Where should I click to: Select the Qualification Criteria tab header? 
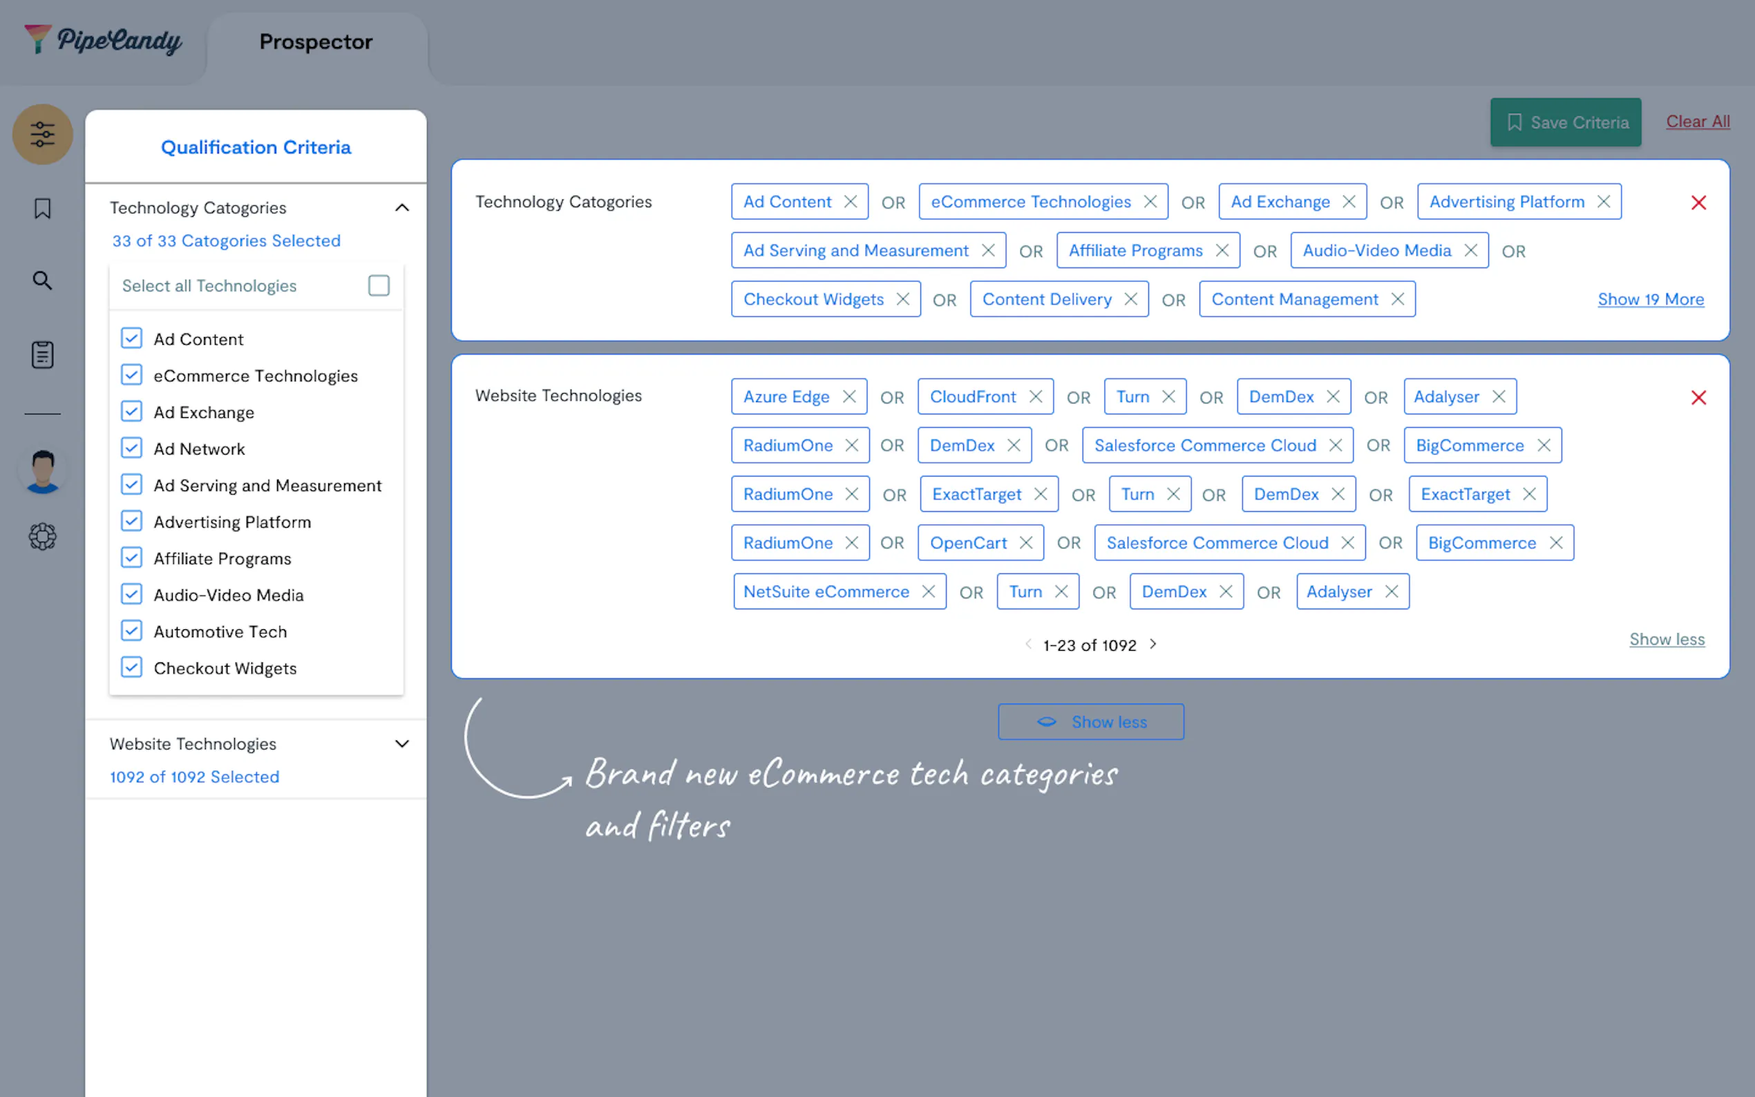(256, 147)
